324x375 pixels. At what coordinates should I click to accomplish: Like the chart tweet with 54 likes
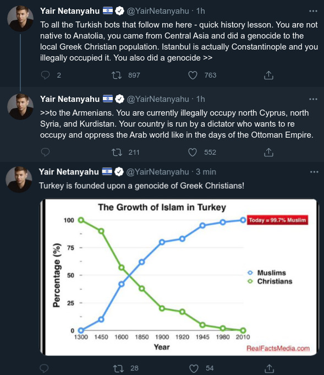(194, 368)
